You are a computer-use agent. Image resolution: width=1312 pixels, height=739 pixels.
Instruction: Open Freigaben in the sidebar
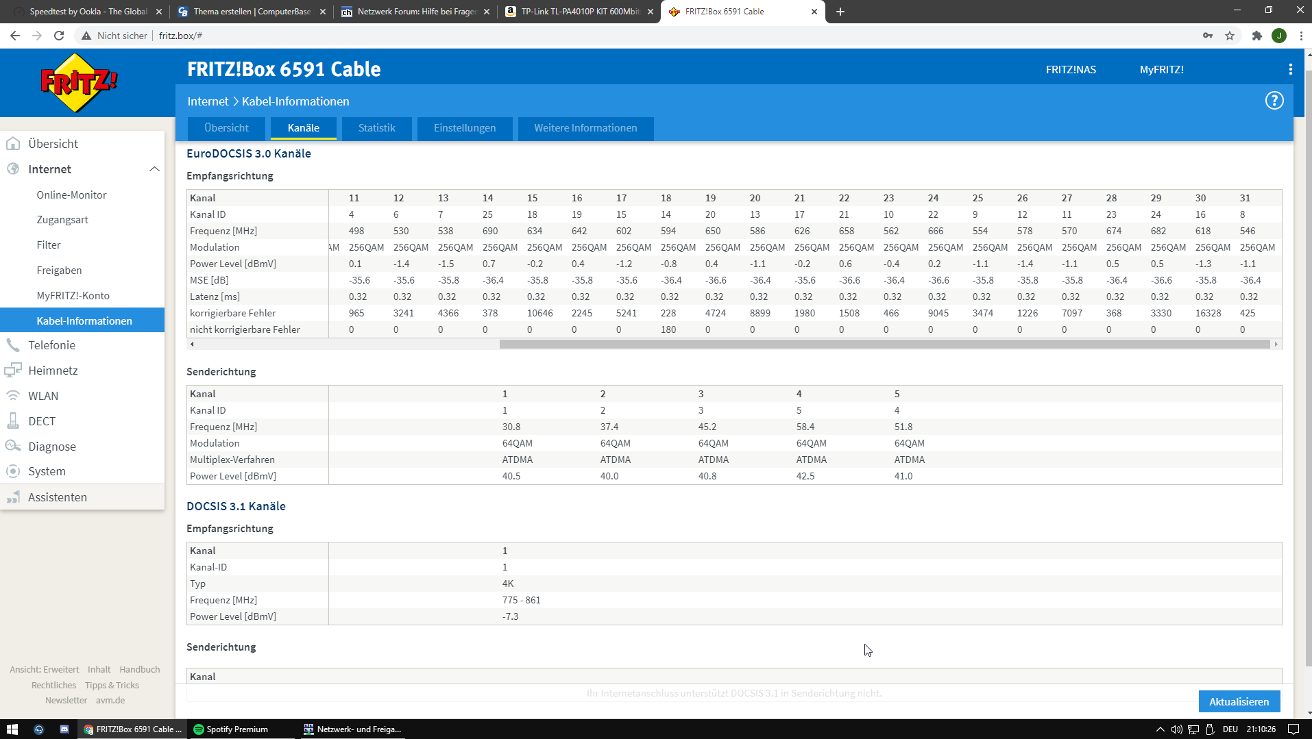coord(60,271)
